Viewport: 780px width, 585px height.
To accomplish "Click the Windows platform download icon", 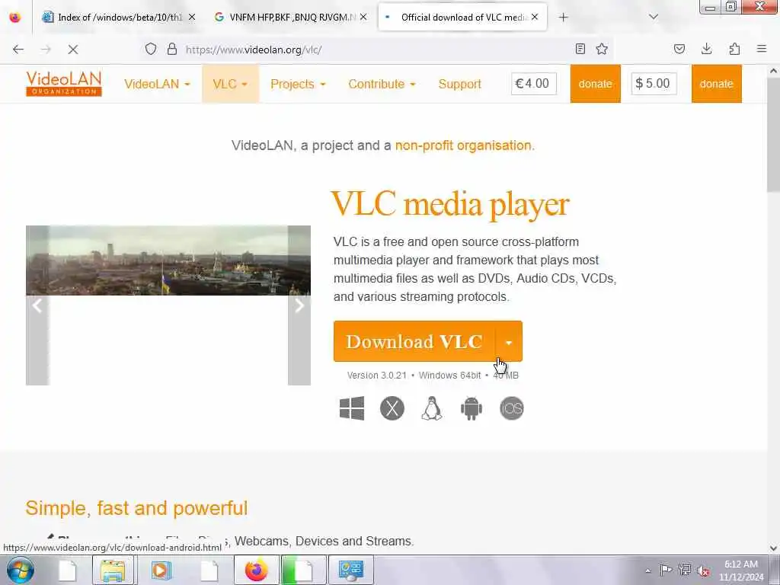I will coord(352,408).
